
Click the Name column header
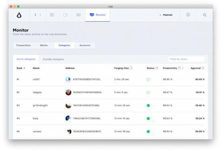[x=36, y=68]
